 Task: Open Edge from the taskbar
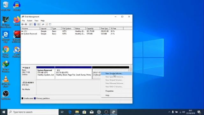tap(70, 112)
